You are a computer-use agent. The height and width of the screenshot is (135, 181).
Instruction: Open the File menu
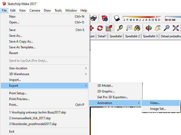[x=4, y=11]
